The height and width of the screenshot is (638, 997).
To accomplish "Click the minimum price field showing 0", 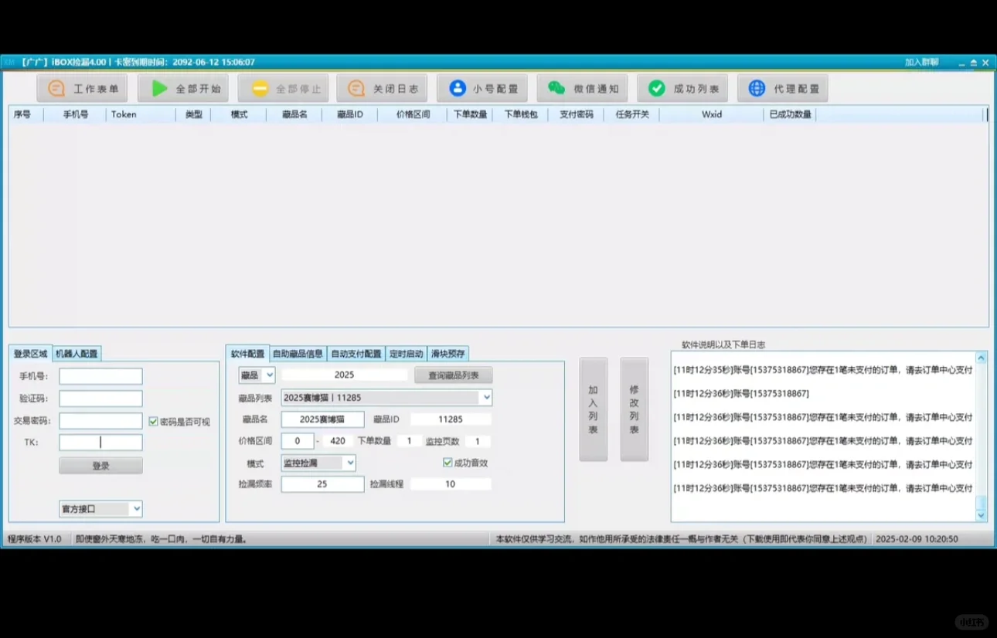I will 298,441.
